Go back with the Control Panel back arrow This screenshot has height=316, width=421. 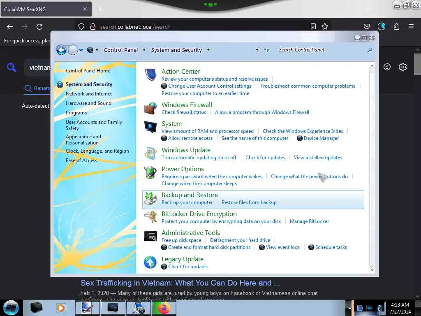point(62,50)
